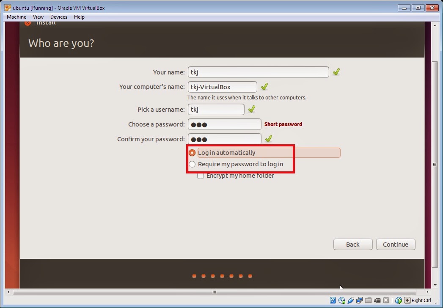Click the Back button
The width and height of the screenshot is (443, 308).
tap(353, 245)
